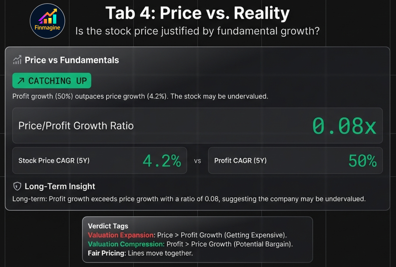Click the Fair Pricing verdict link
396x267 pixels.
click(106, 253)
